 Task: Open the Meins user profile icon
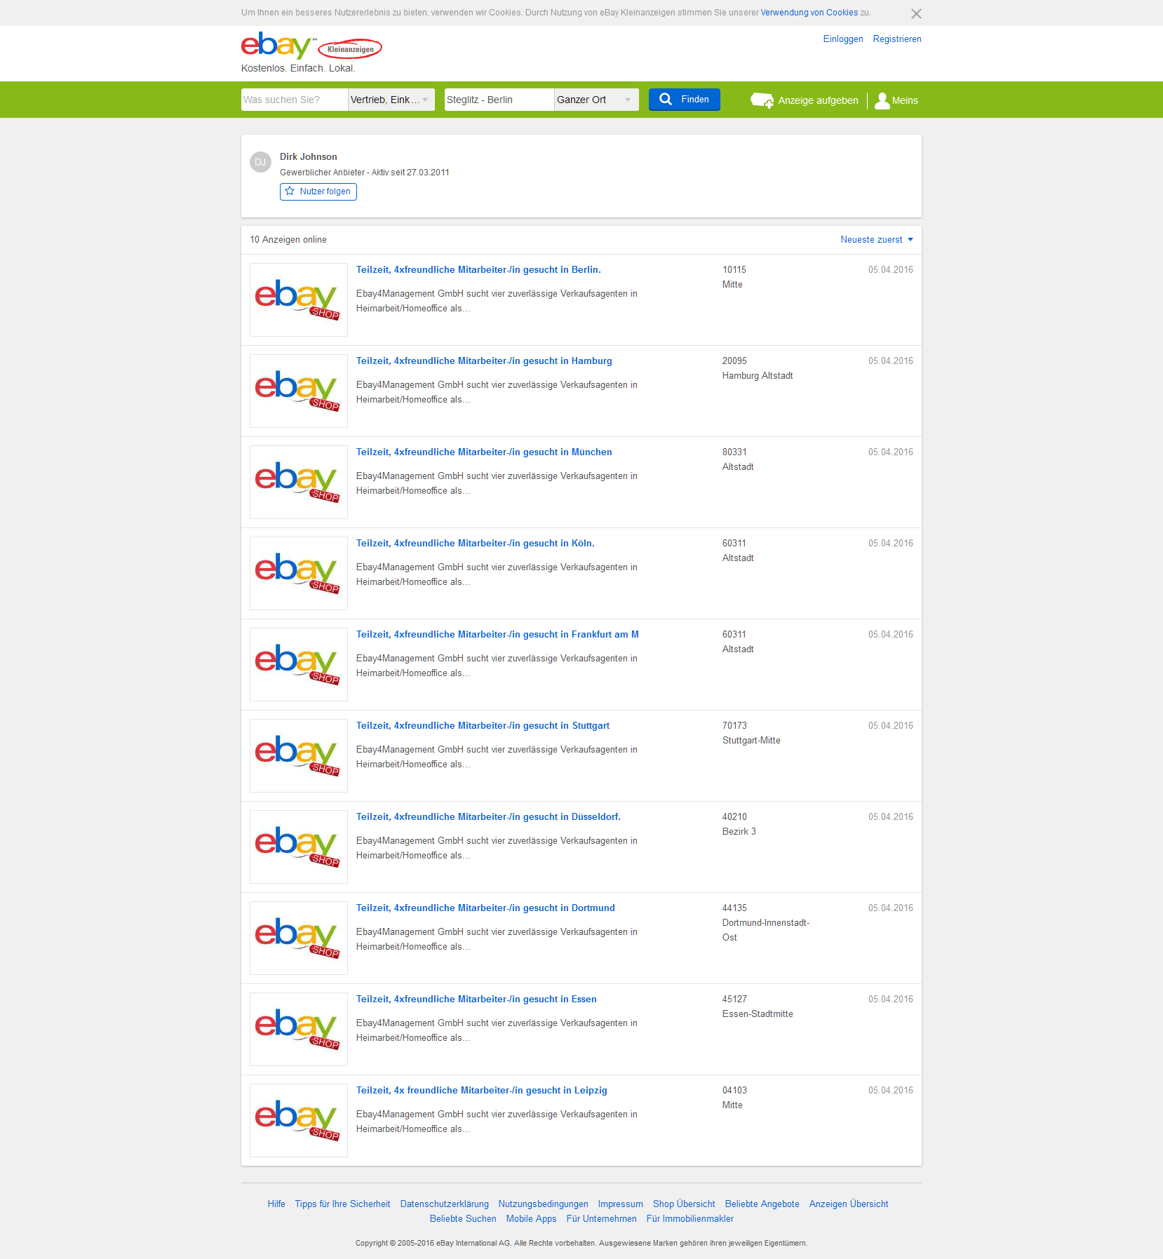882,100
